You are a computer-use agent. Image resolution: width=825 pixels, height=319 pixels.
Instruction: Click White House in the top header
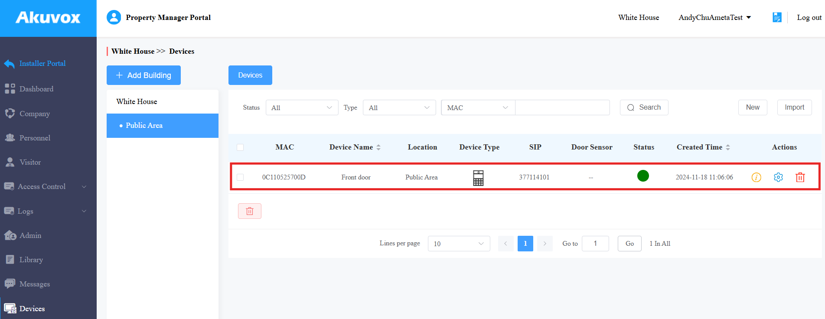point(639,17)
